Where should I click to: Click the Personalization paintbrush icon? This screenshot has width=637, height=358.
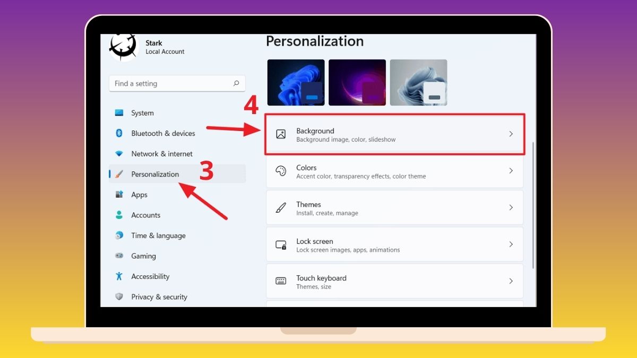point(119,174)
